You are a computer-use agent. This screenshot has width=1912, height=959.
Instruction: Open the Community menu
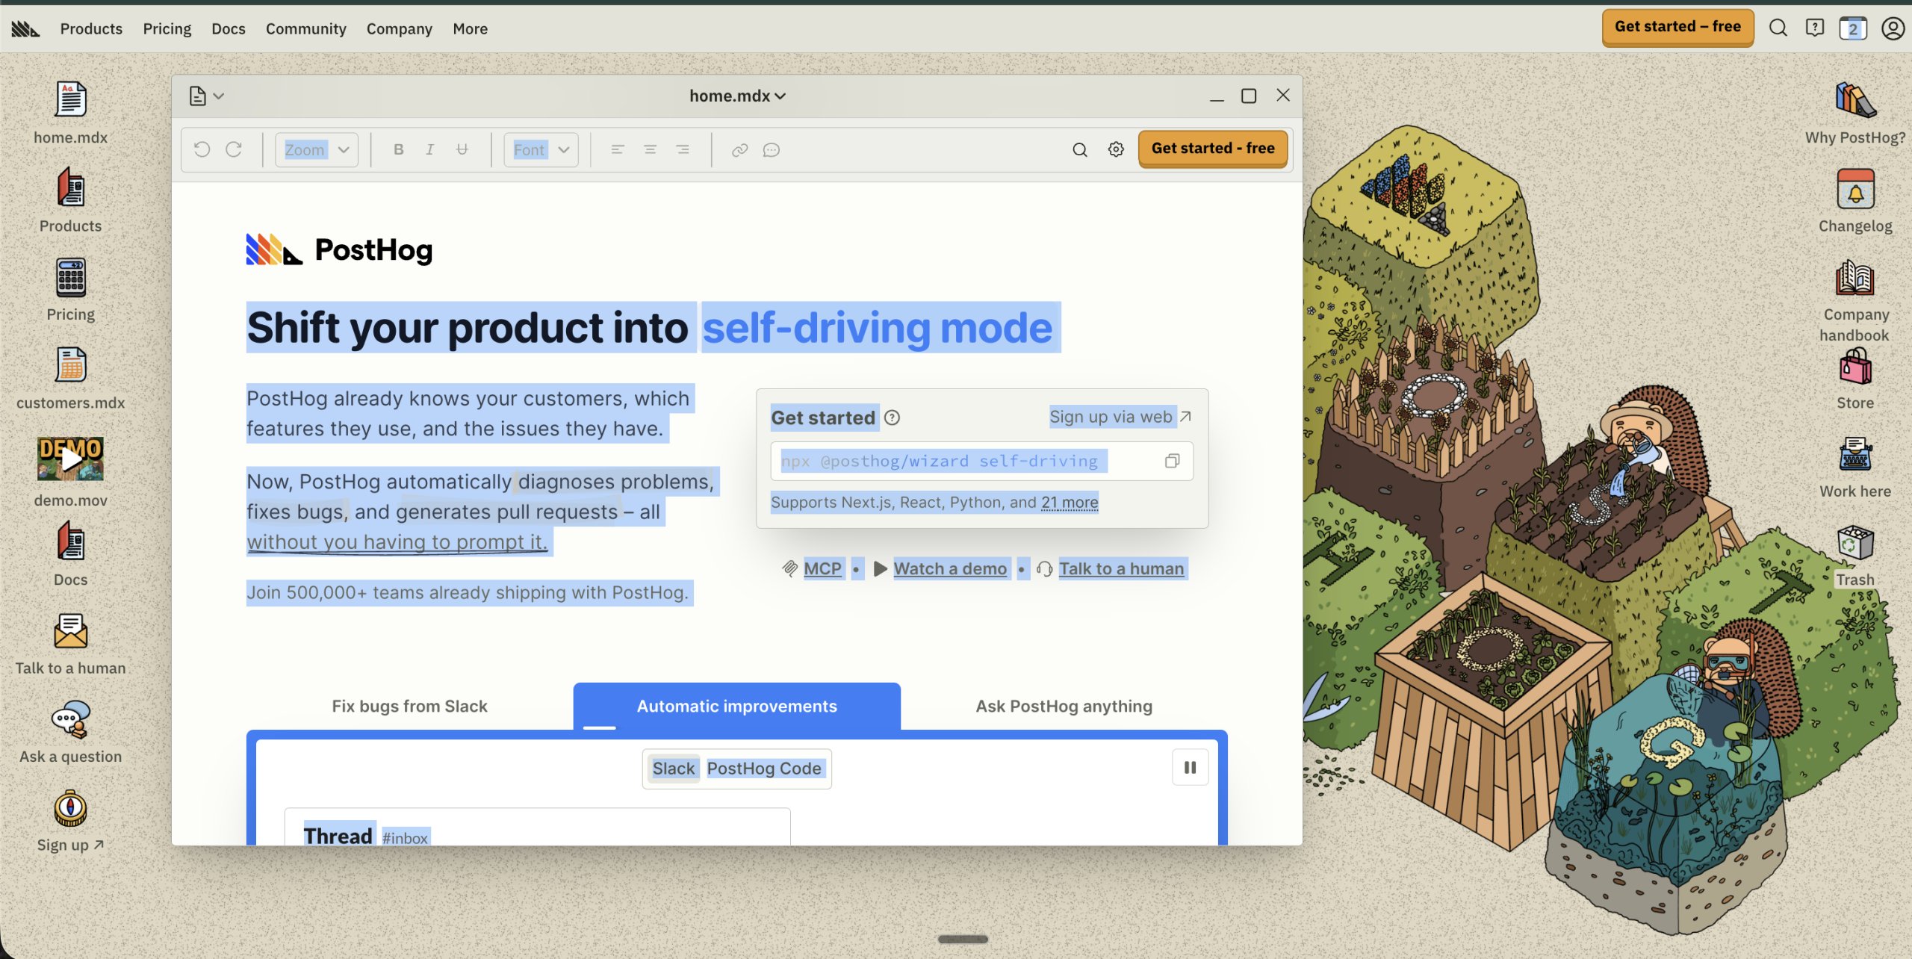point(306,28)
